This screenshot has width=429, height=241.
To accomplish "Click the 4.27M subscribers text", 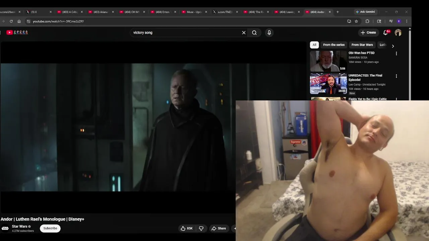I will click(x=23, y=231).
